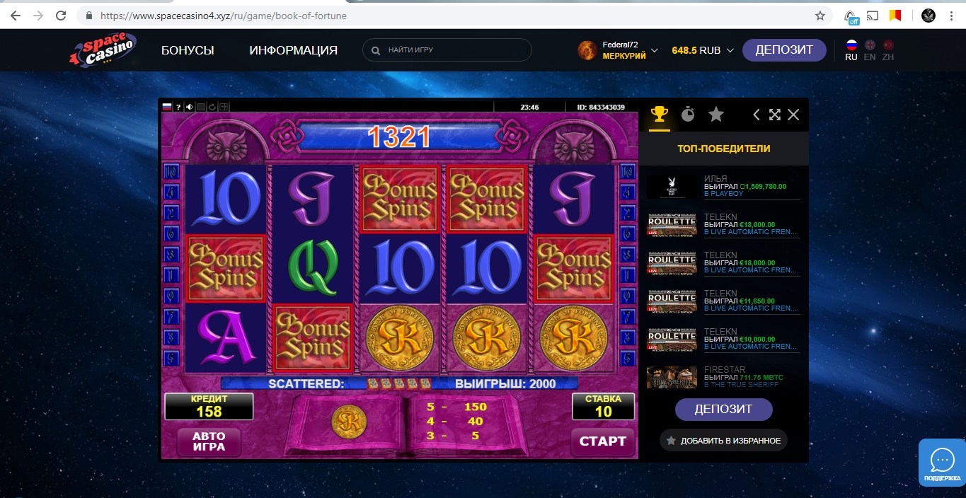966x498 pixels.
Task: Expand the game to fullscreen
Action: click(x=775, y=115)
